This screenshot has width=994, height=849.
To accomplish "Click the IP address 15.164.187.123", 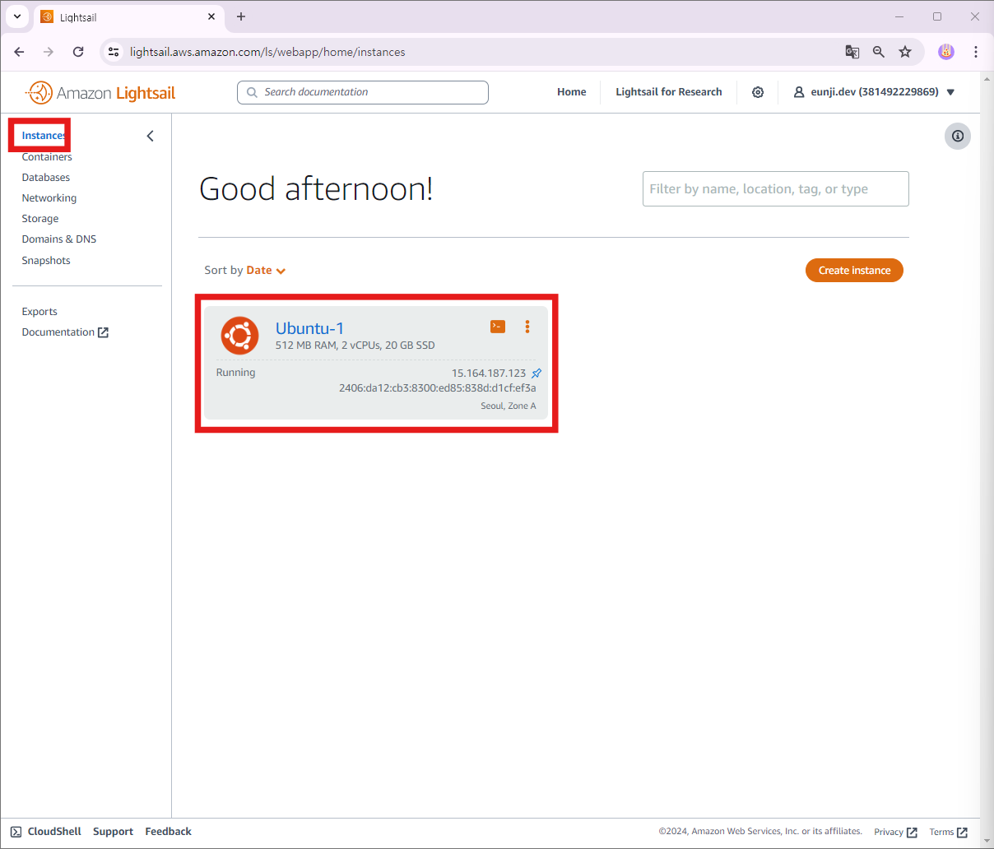I will click(x=489, y=373).
